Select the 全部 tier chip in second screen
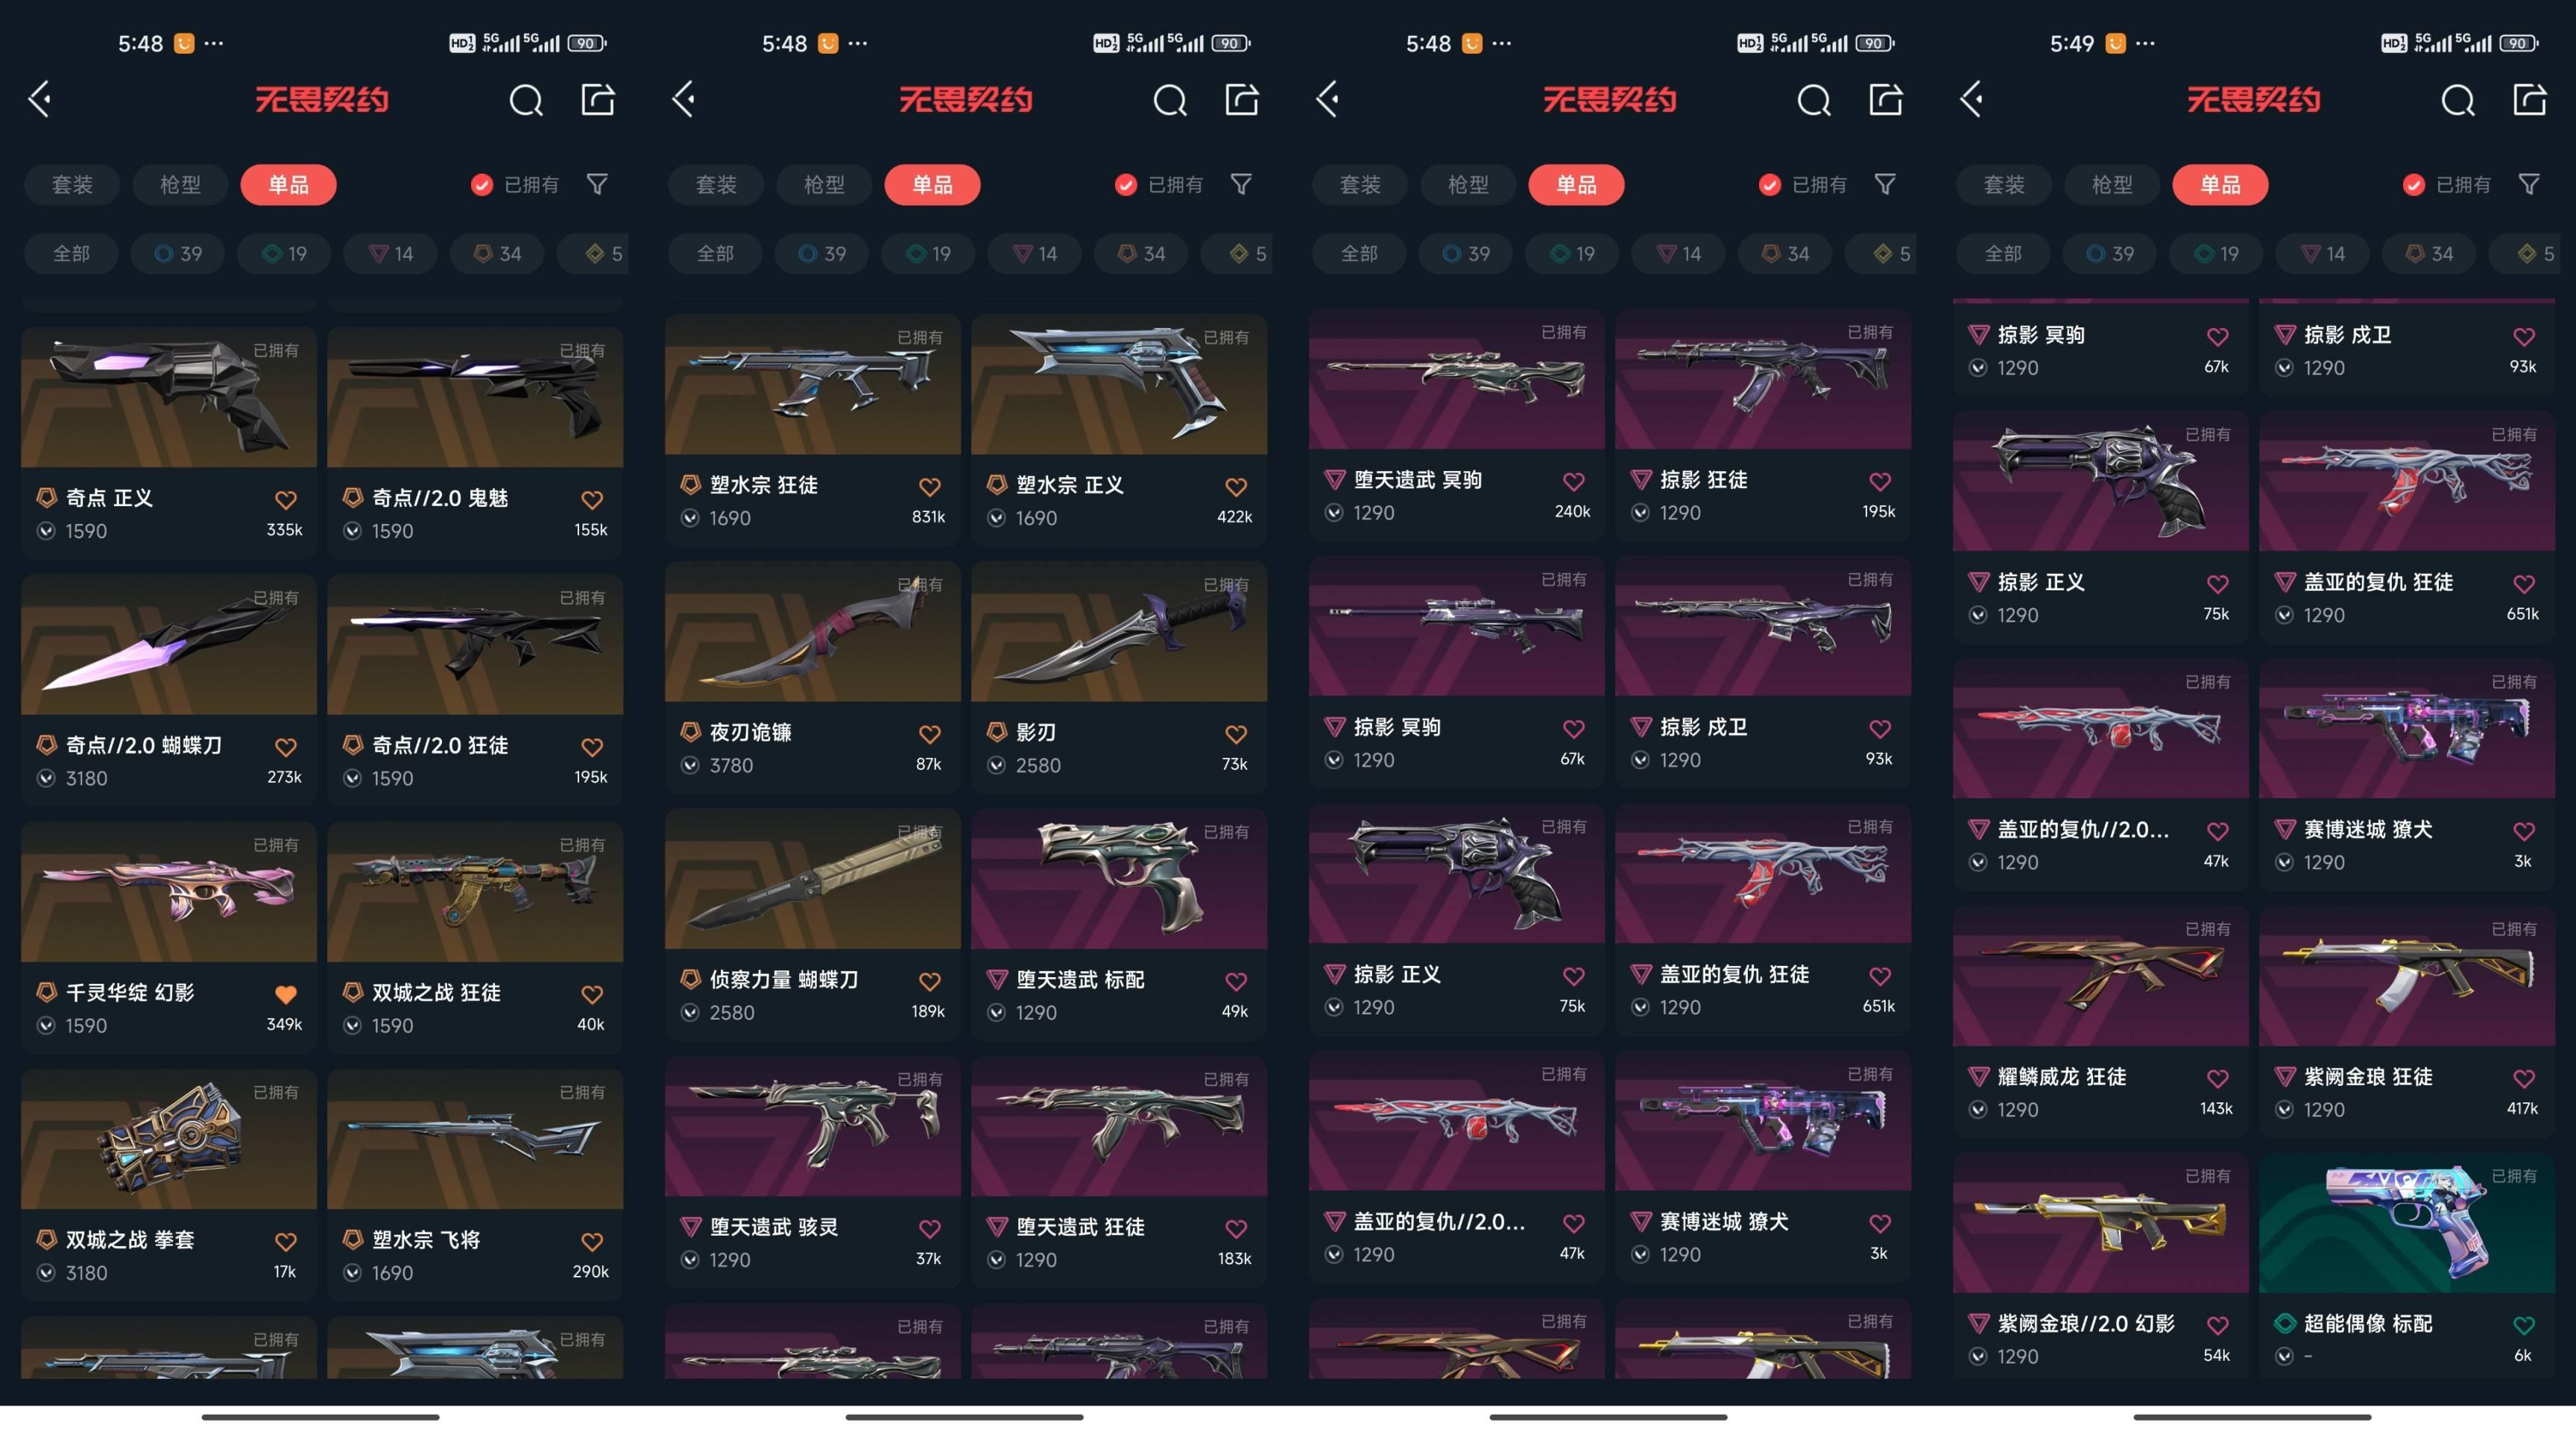The width and height of the screenshot is (2576, 1431). pyautogui.click(x=715, y=254)
